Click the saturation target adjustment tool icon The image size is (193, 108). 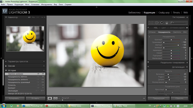click(x=150, y=37)
